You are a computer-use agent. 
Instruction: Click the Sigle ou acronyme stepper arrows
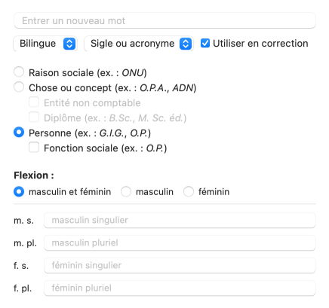click(186, 44)
